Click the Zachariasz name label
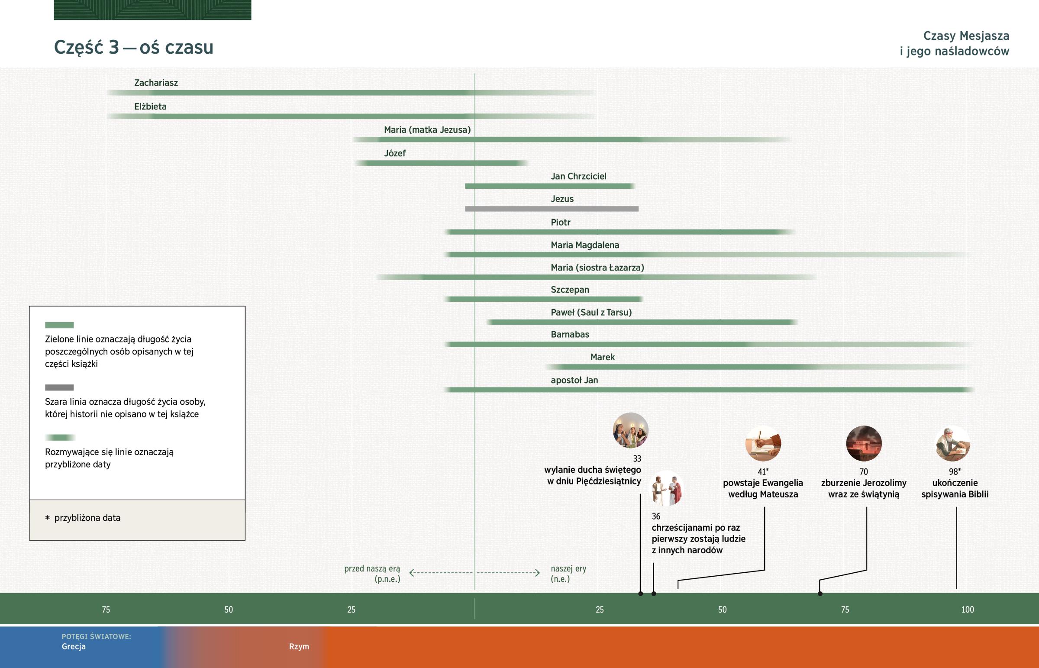Viewport: 1039px width, 668px height. 156,83
